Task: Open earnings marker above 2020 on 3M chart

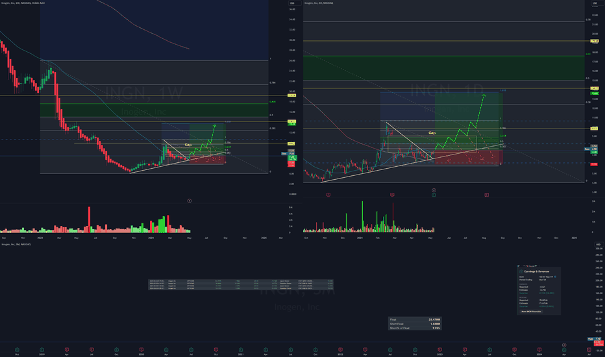Action: click(142, 350)
